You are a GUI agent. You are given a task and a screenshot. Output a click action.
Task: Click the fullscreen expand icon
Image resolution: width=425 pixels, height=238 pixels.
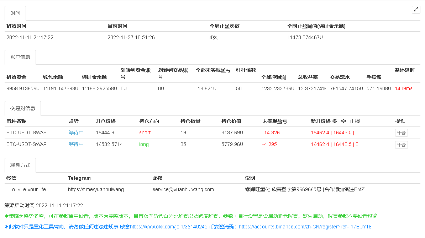[x=416, y=10]
